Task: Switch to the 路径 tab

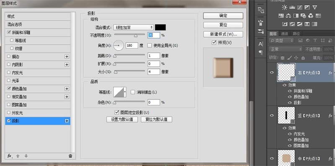Action: pos(296,33)
